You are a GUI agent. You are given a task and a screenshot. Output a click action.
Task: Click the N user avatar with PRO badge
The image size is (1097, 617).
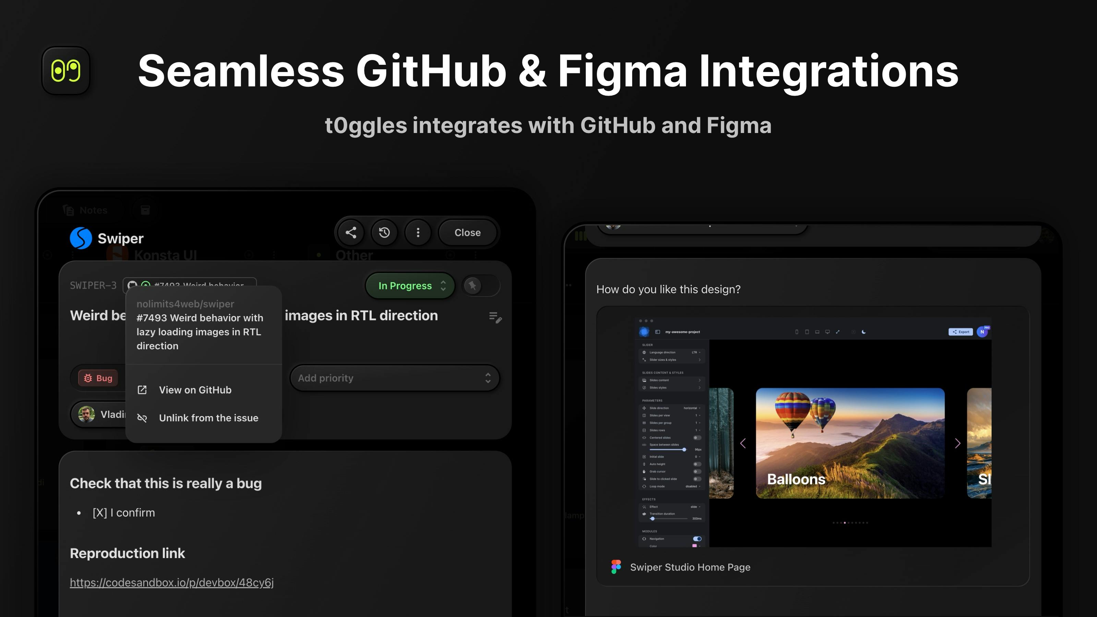tap(983, 332)
